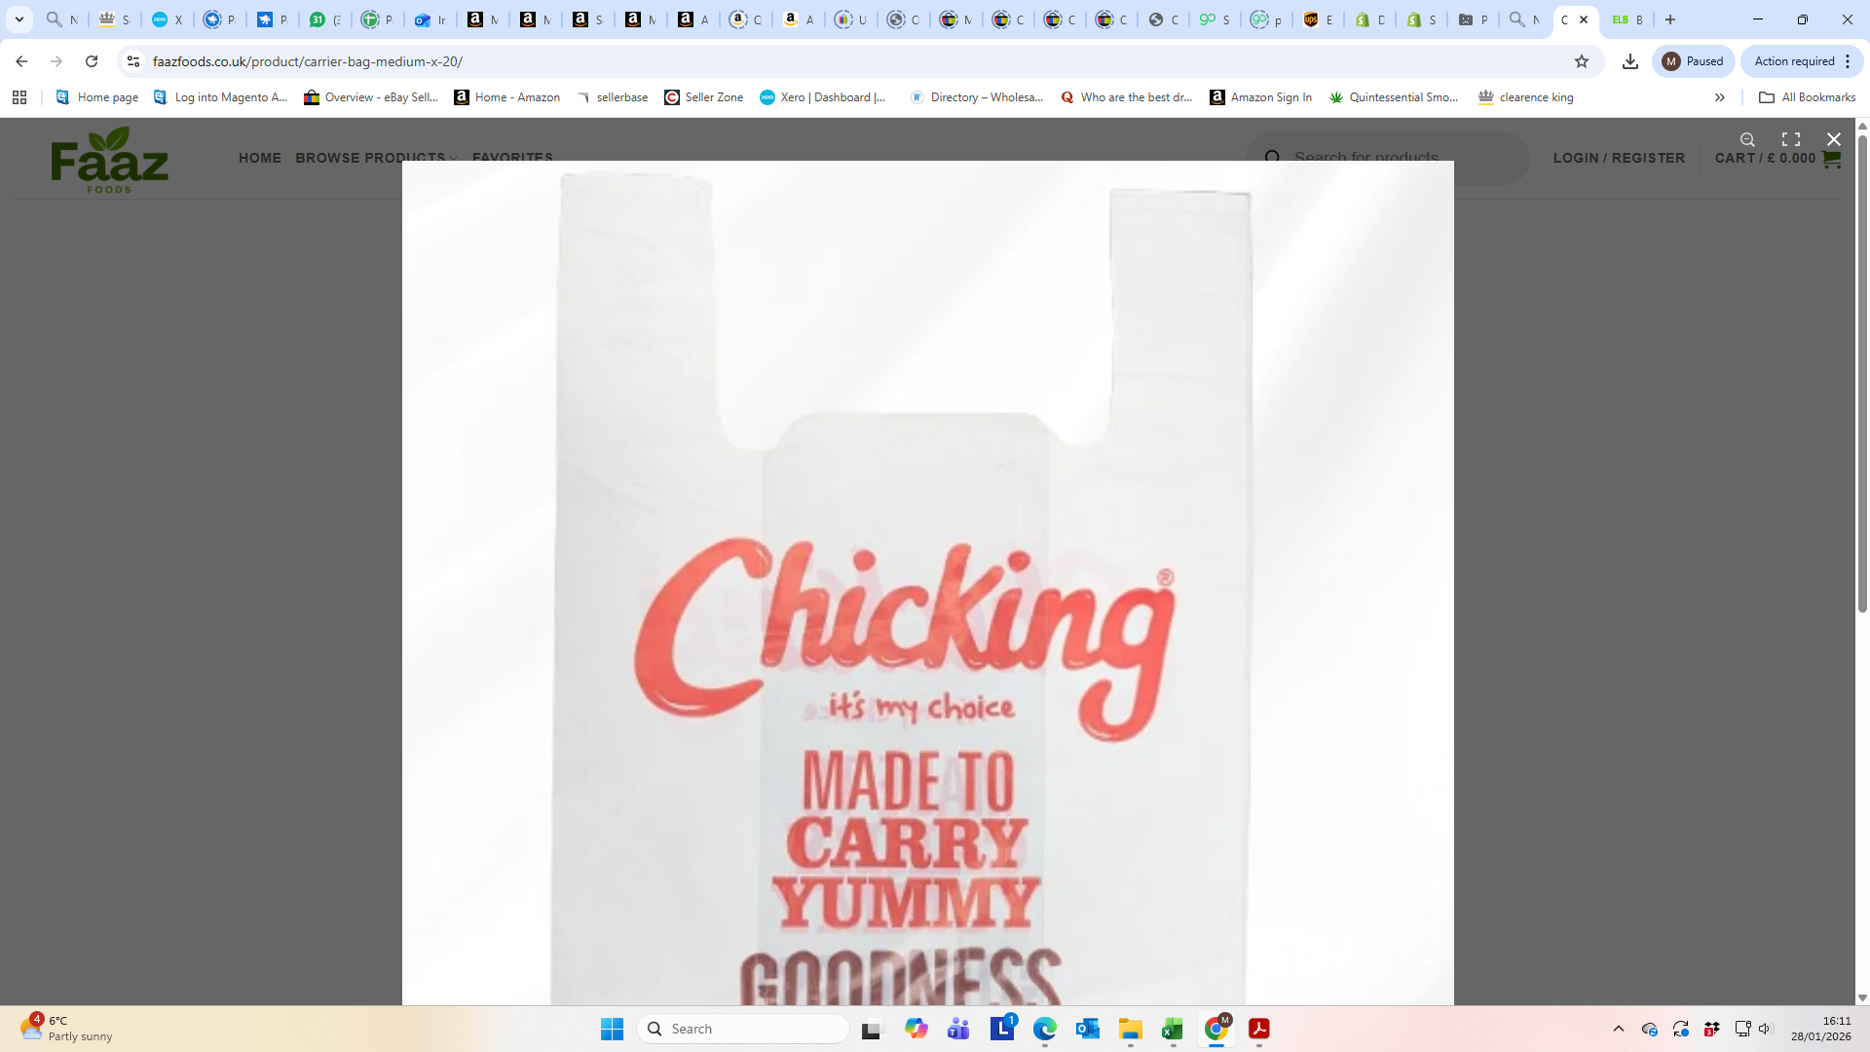Viewport: 1870px width, 1052px height.
Task: Open All Bookmarks folder
Action: pyautogui.click(x=1807, y=97)
